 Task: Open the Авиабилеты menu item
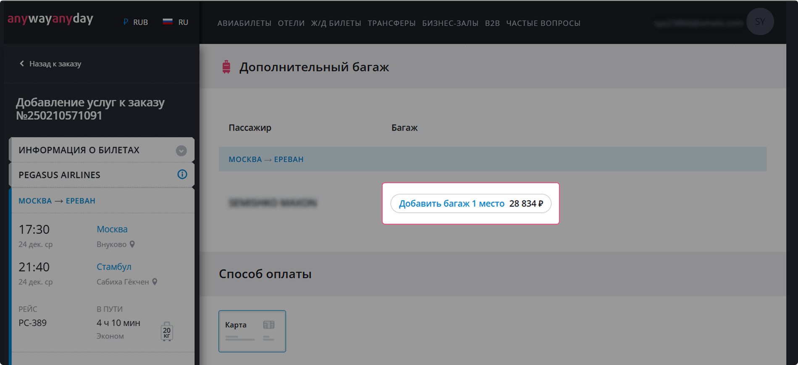[244, 23]
